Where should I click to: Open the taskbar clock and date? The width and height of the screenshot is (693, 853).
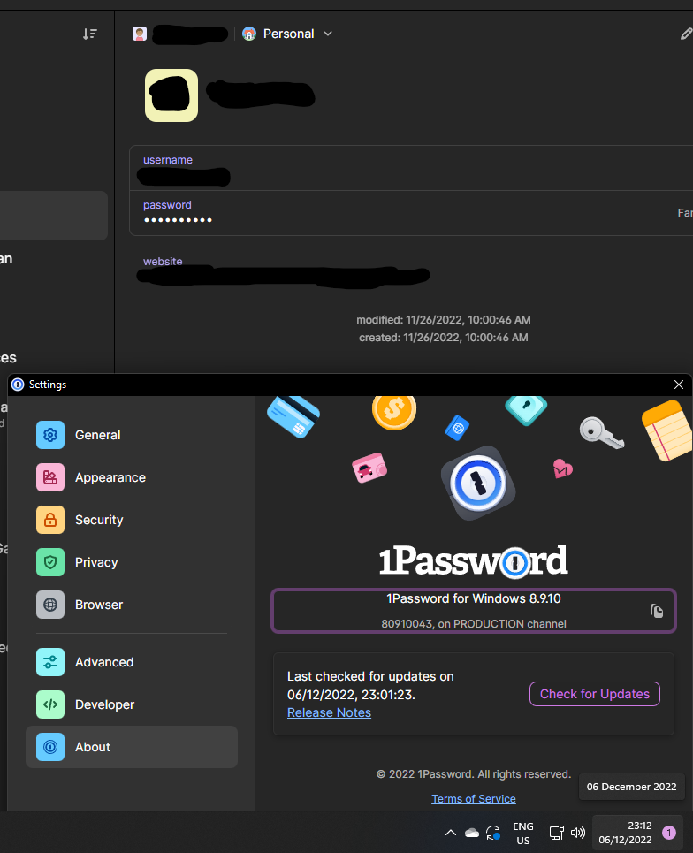click(x=626, y=833)
